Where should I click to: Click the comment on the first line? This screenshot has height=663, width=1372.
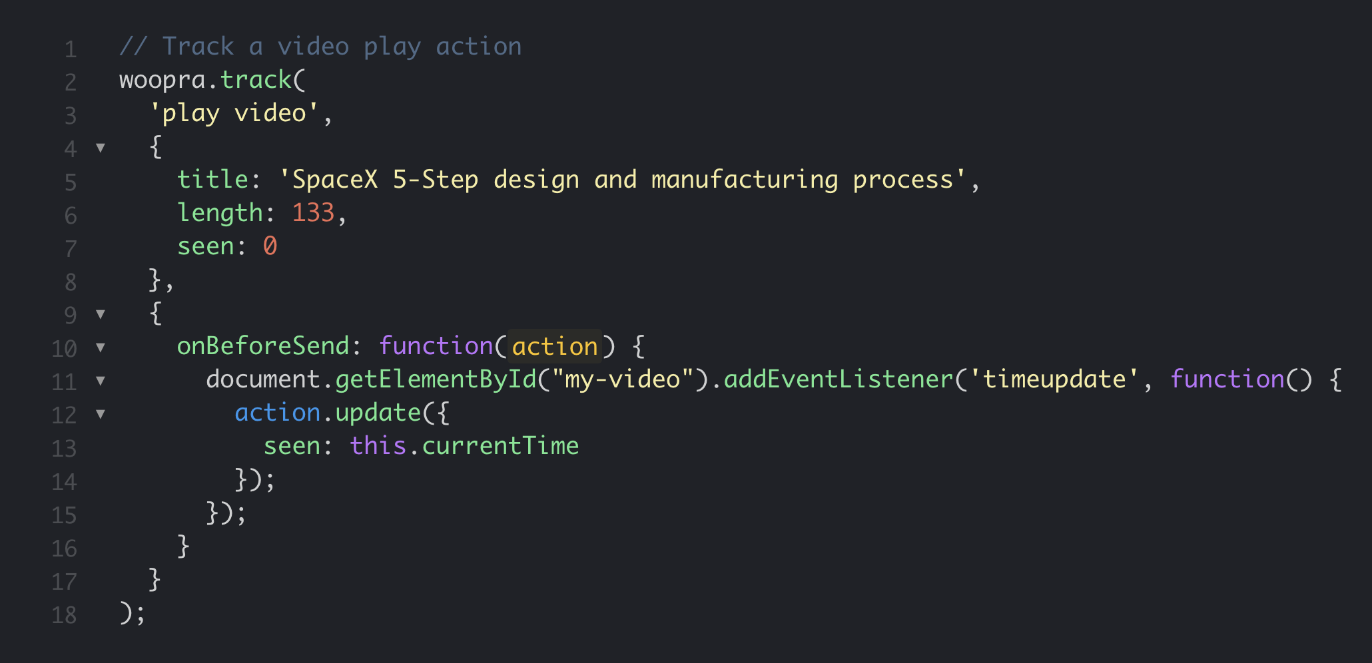pyautogui.click(x=320, y=47)
